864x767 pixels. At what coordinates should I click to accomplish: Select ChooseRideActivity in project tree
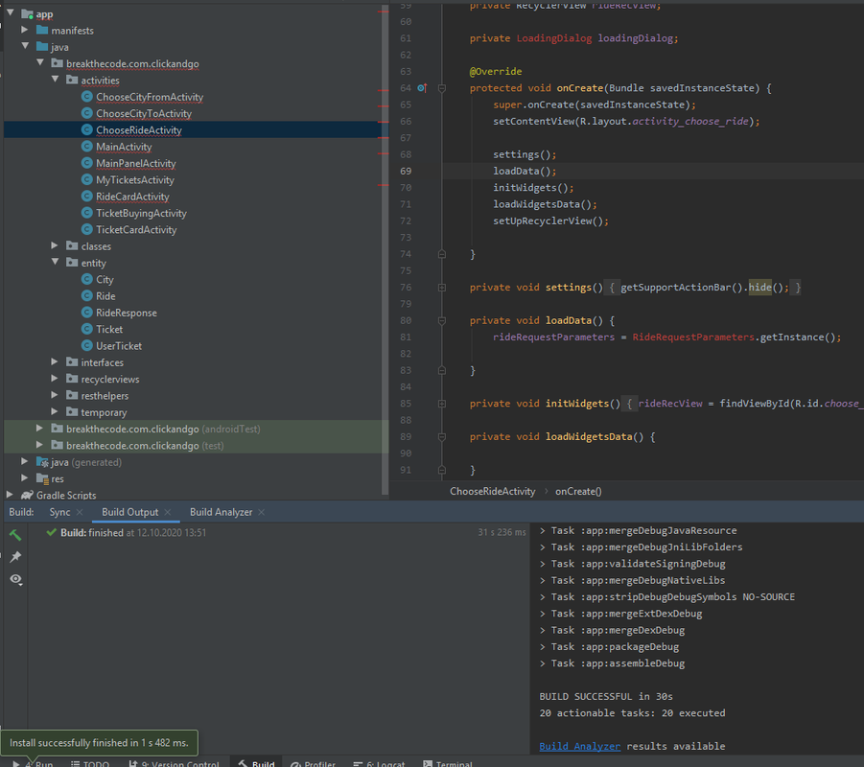(x=139, y=130)
